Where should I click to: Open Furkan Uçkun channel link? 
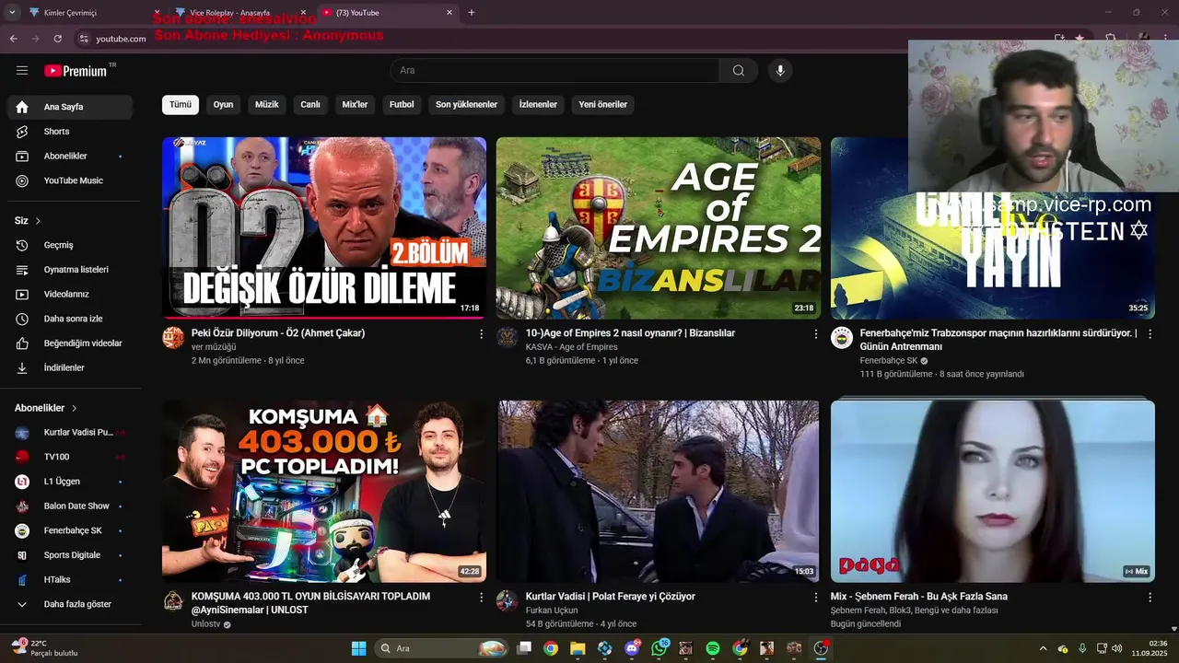[552, 611]
